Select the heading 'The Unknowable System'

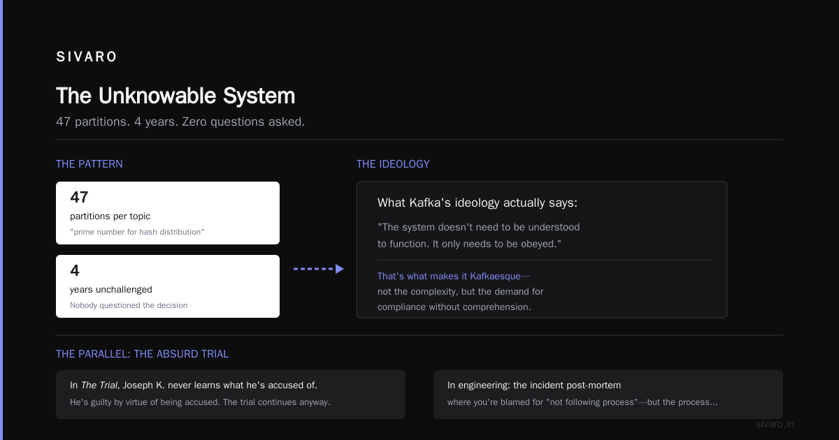pos(175,96)
